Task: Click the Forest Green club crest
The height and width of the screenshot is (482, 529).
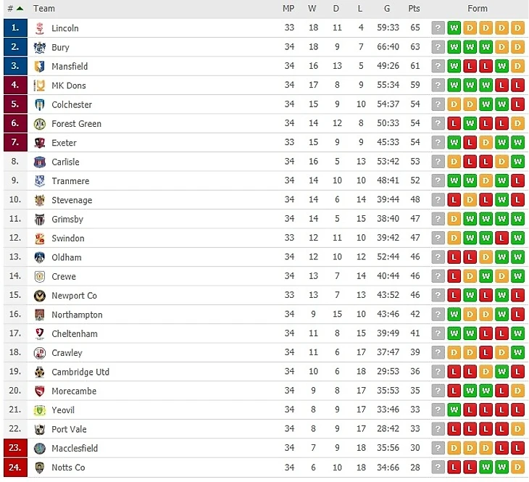Action: pyautogui.click(x=40, y=124)
